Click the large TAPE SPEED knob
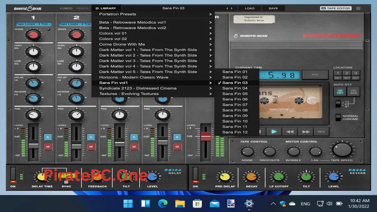This screenshot has width=377, height=212. coord(342,150)
